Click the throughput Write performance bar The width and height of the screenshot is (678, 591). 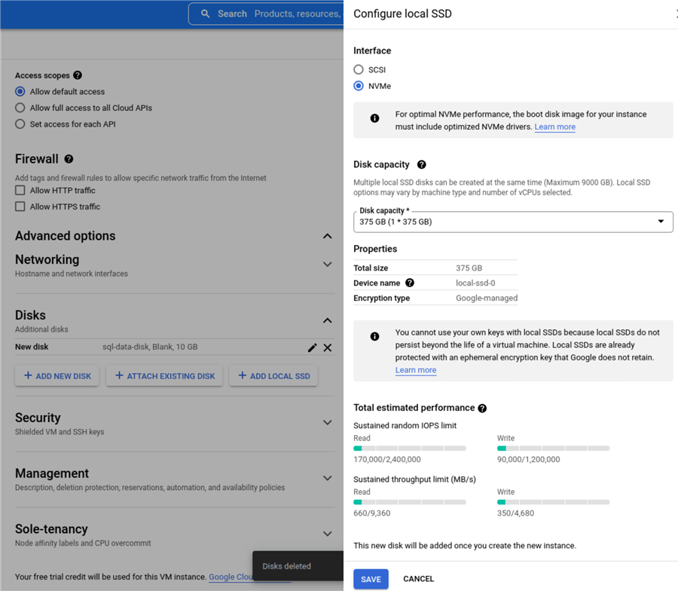tap(553, 502)
